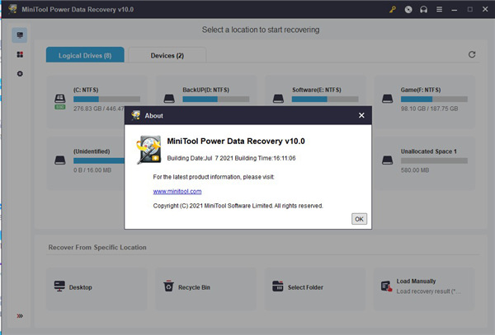Expand the sidebar with double arrows

20,316
